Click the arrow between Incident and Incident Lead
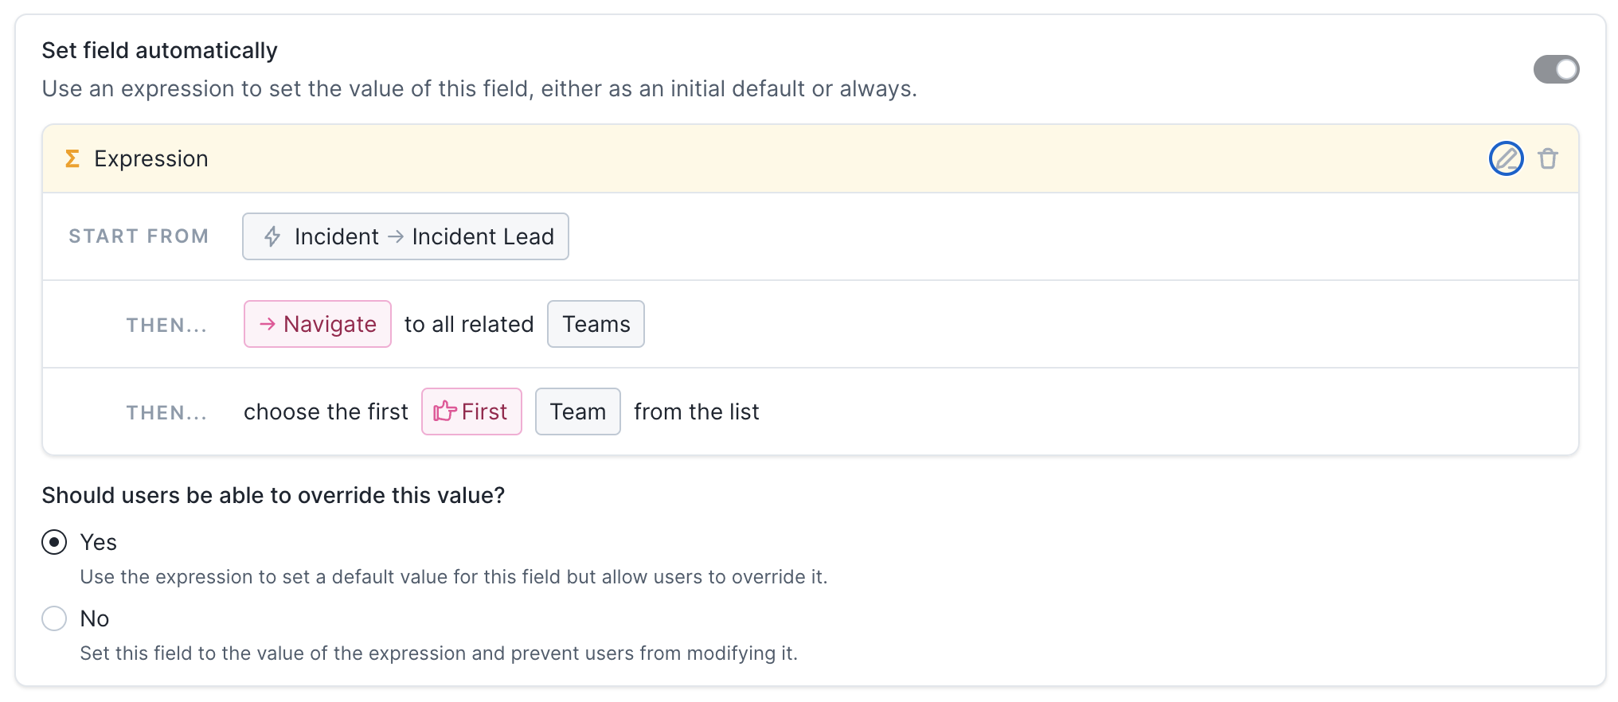The height and width of the screenshot is (702, 1618). click(x=396, y=236)
